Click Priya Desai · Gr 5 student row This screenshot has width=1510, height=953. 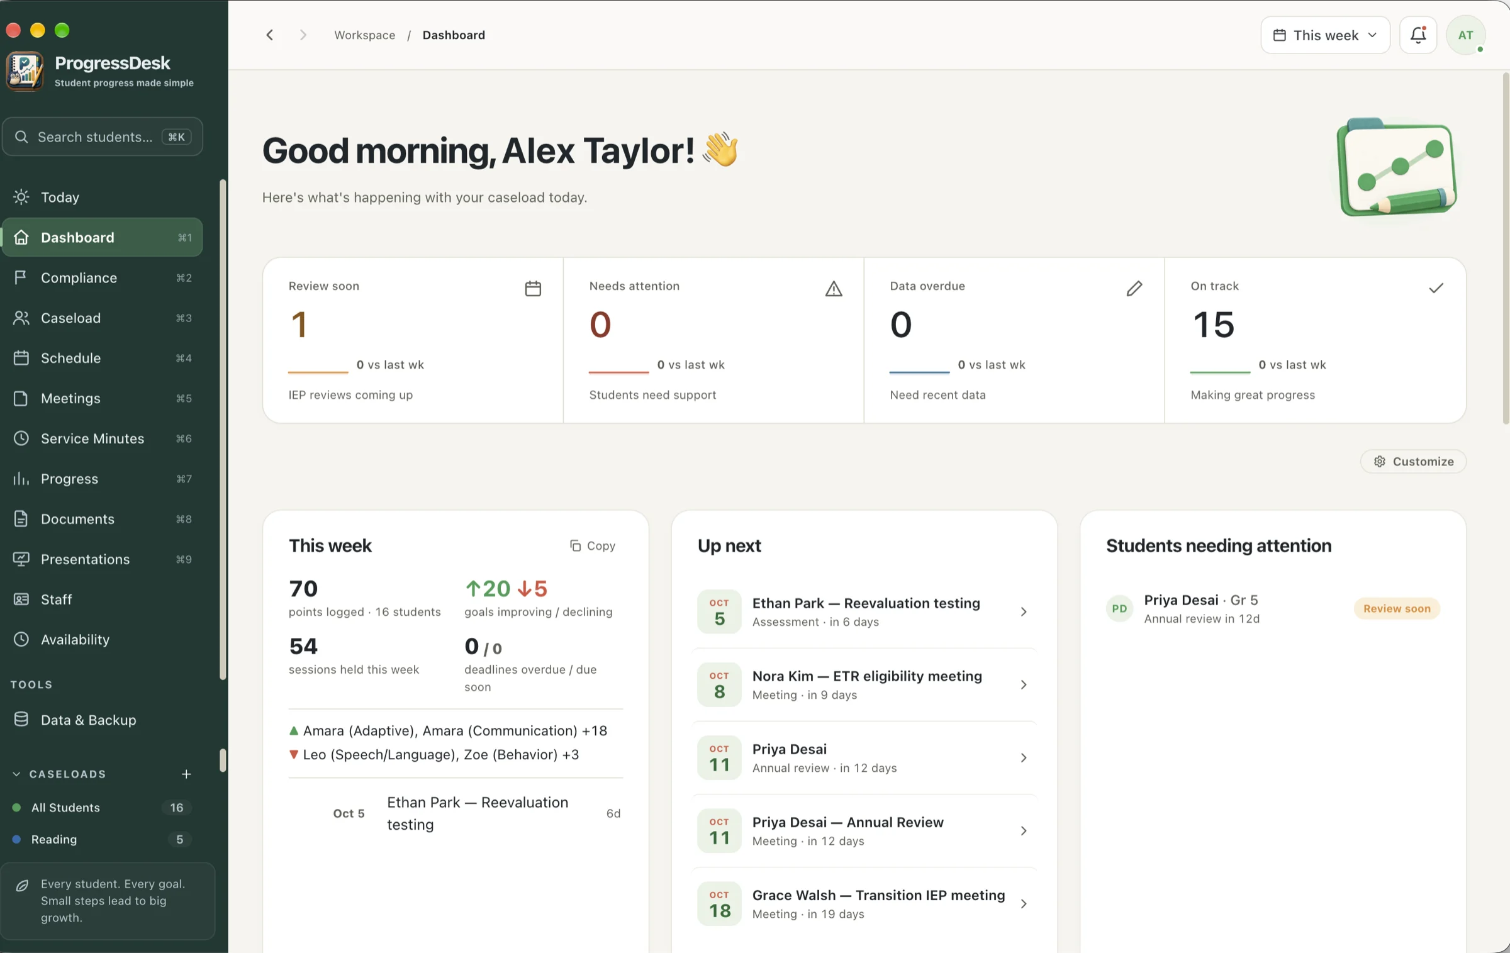[x=1273, y=608]
